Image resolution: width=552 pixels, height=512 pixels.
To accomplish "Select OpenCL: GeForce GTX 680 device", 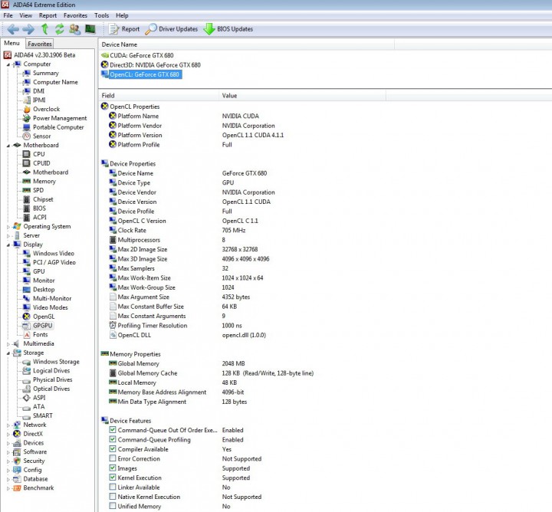I will [x=145, y=74].
